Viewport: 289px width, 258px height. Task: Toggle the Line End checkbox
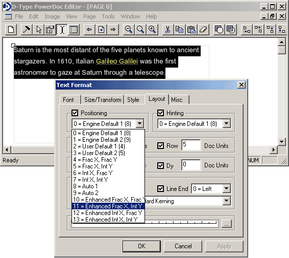pyautogui.click(x=160, y=189)
